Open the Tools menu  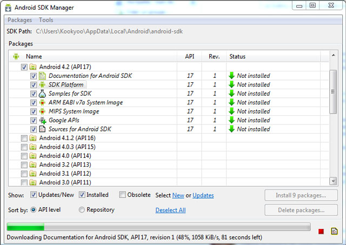click(x=46, y=20)
